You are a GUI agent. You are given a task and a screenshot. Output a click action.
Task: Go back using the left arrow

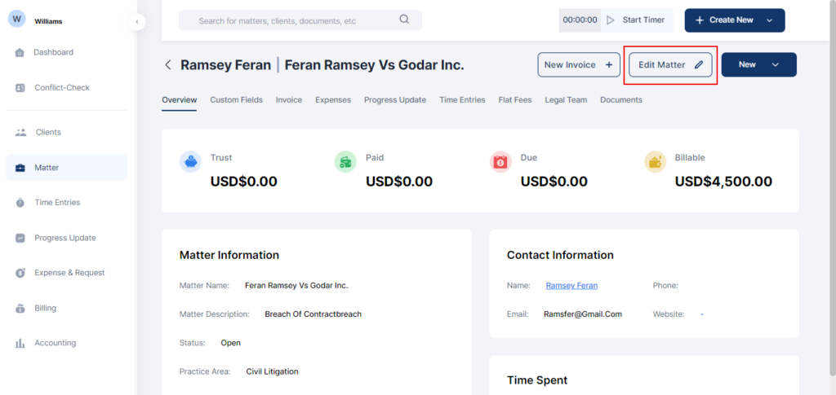coord(168,65)
